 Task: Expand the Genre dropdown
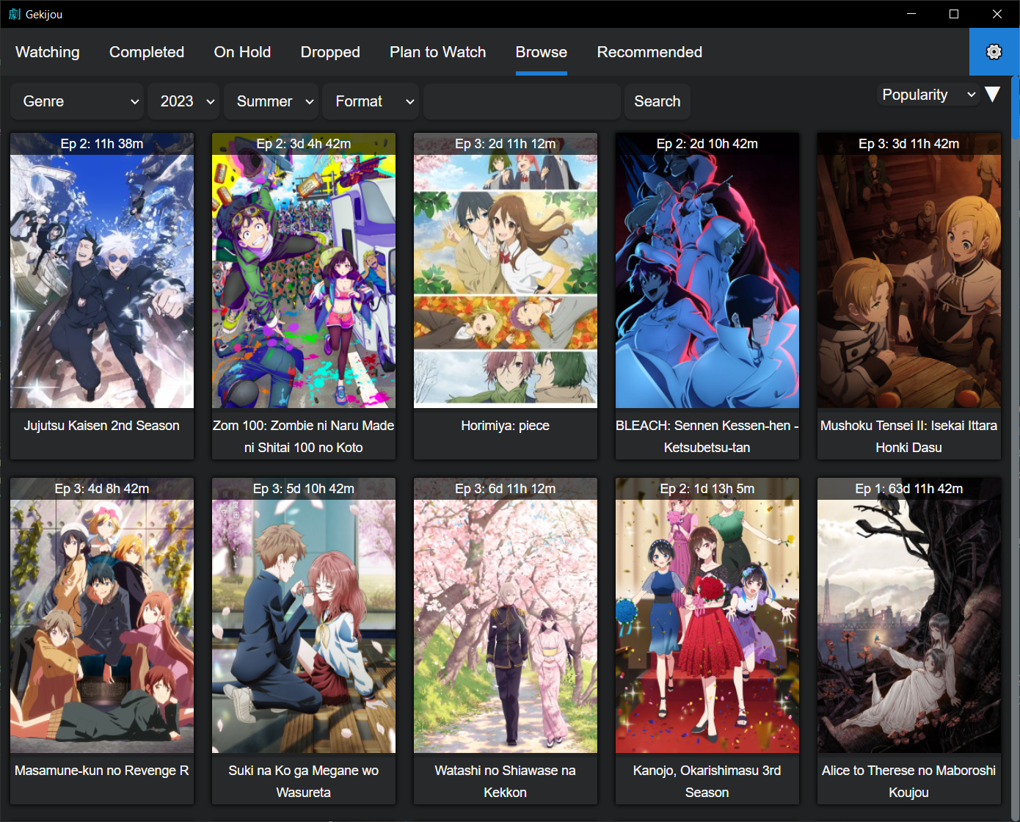pos(77,101)
